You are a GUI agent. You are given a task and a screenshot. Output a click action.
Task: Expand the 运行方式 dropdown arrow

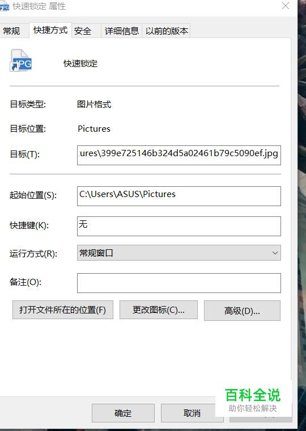[x=275, y=253]
